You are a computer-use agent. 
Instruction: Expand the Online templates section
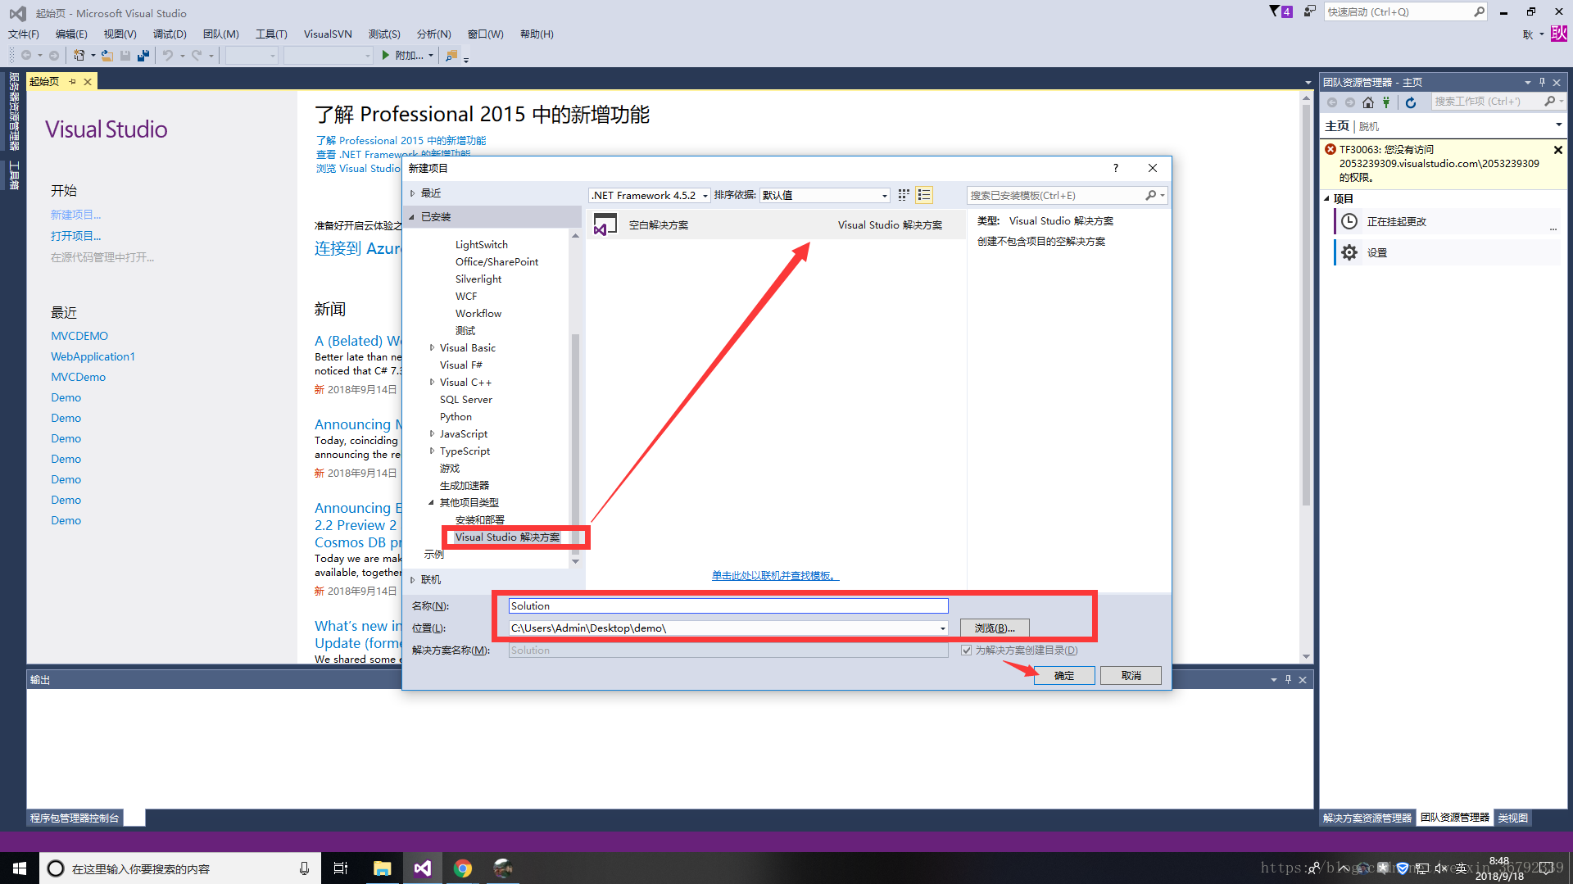pyautogui.click(x=412, y=580)
